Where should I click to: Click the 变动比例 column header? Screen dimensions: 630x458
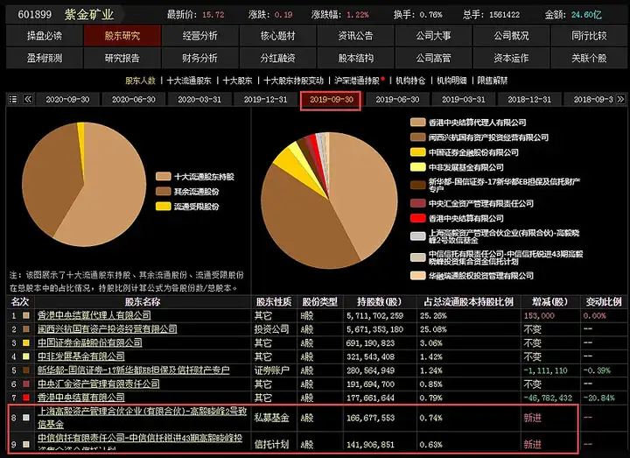(604, 302)
